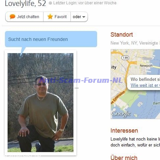The image size is (160, 160).
Task: Click the Google logo on the map
Action: coord(121,114)
